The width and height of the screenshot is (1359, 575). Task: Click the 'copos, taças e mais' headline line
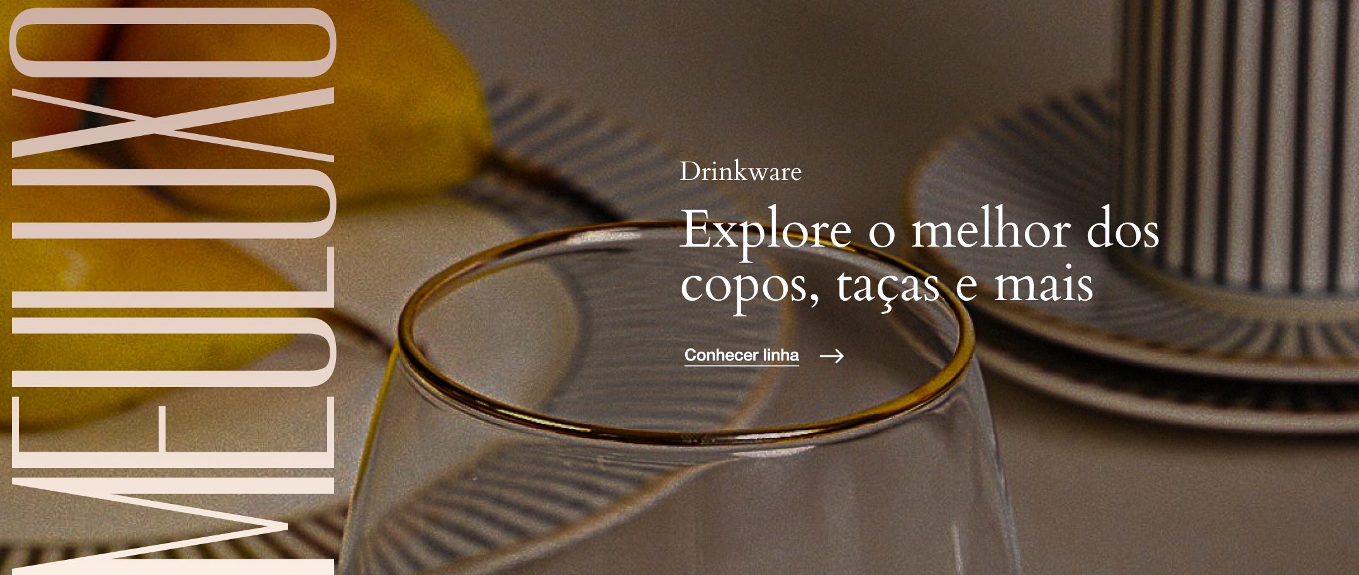(x=886, y=286)
